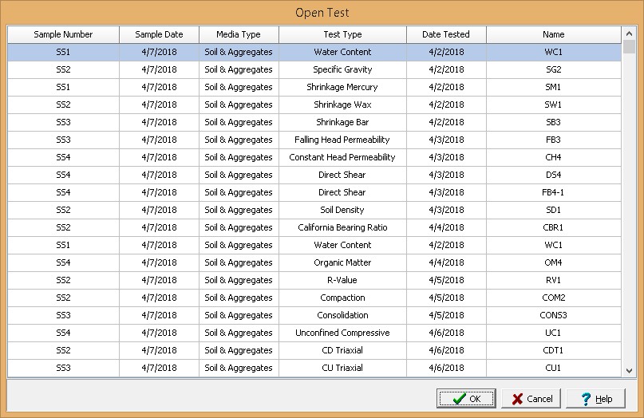Click the Sample Date column header
Image resolution: width=644 pixels, height=418 pixels.
tap(159, 34)
